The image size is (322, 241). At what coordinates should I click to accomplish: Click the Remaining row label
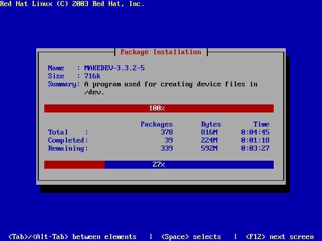68,149
